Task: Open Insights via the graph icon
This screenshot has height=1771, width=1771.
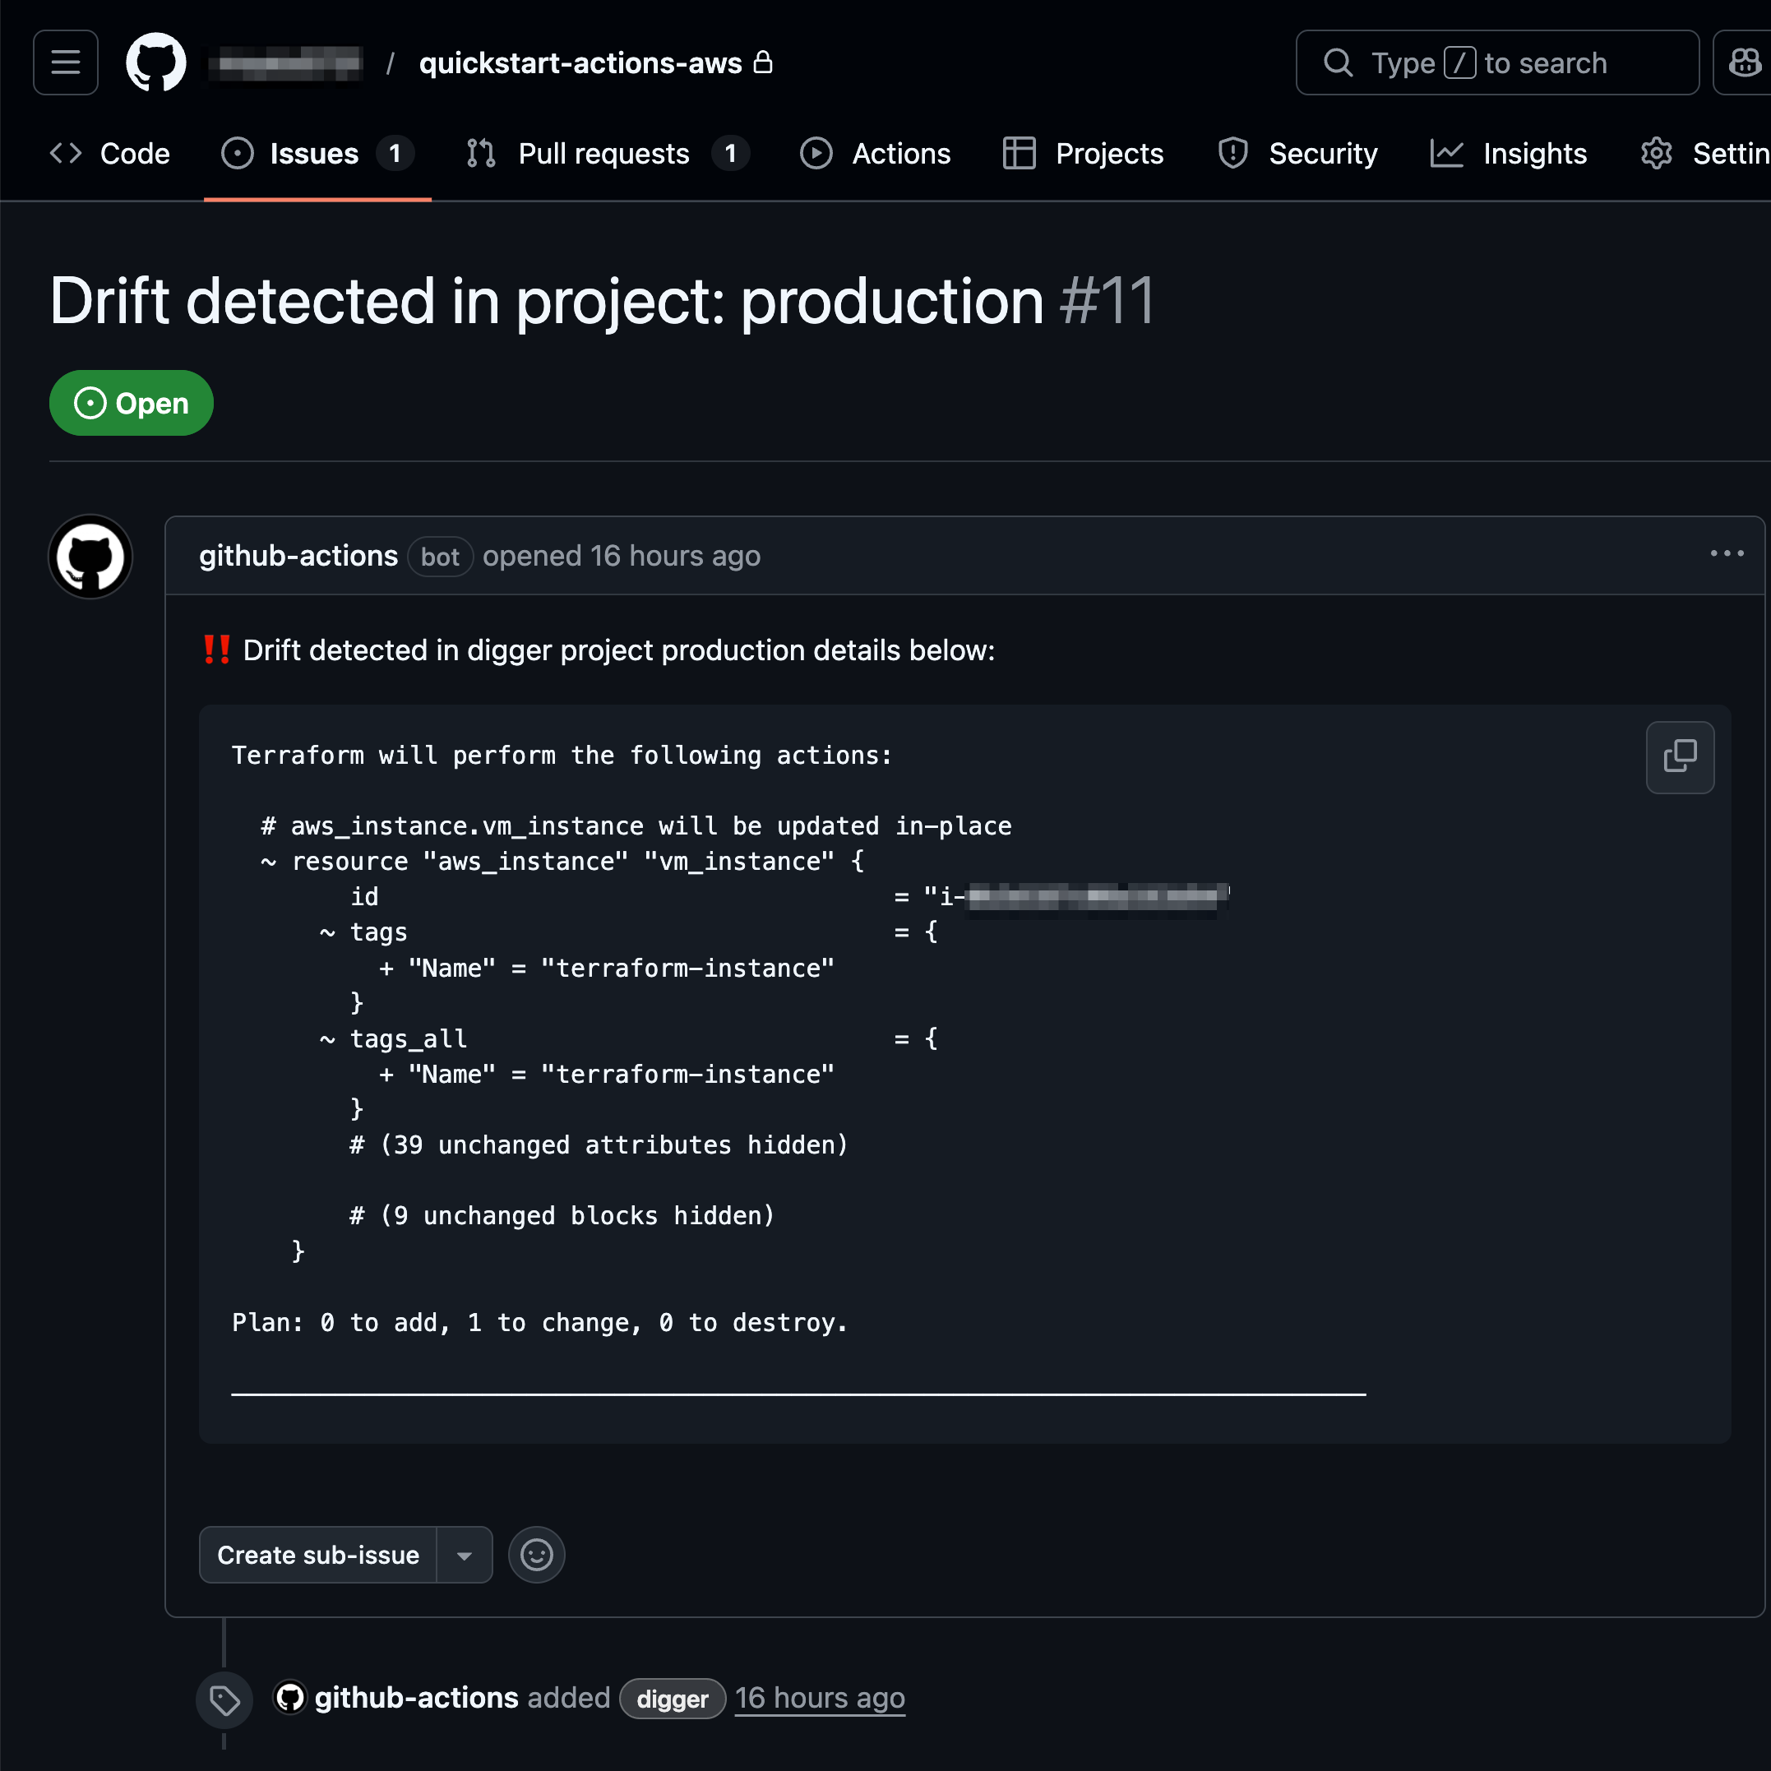Action: pos(1445,153)
